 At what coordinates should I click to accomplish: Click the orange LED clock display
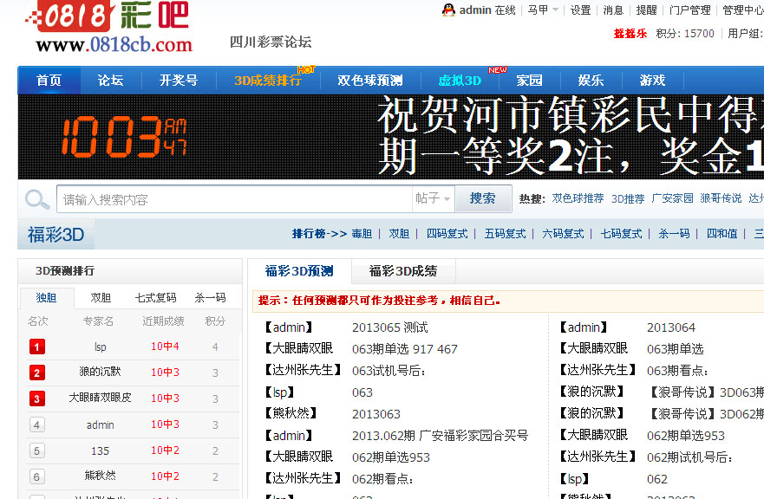click(x=125, y=137)
